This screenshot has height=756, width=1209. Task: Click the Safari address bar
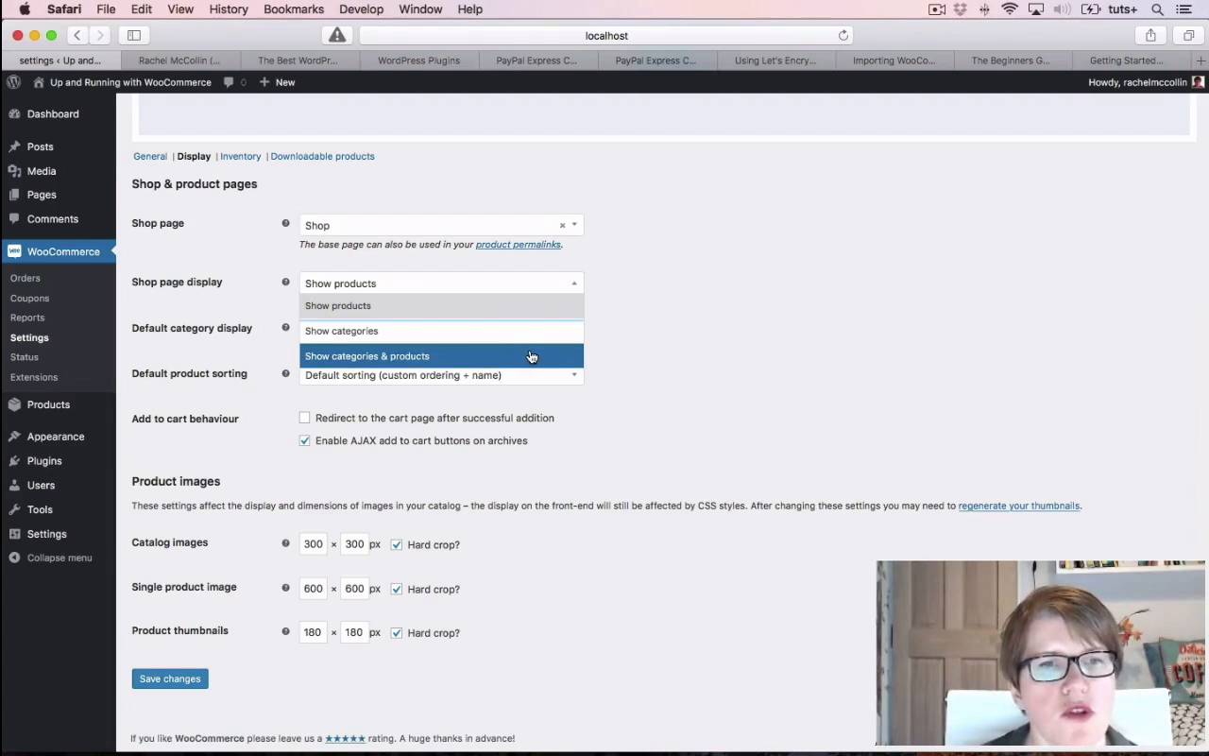click(606, 36)
